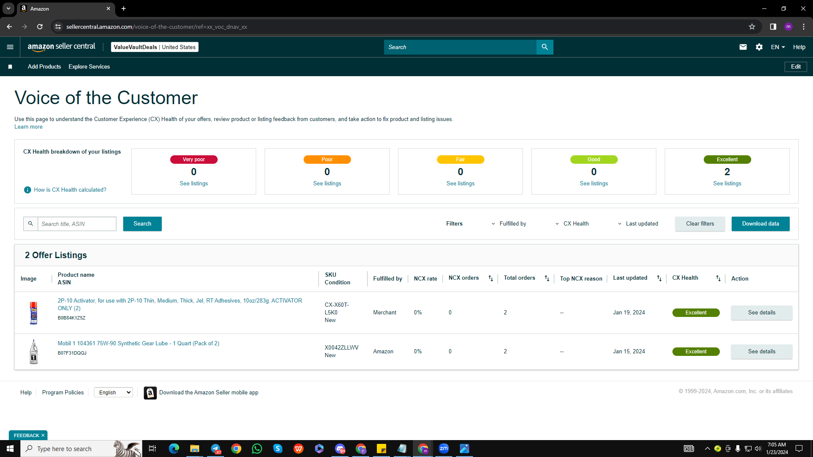The width and height of the screenshot is (813, 457).
Task: Open the settings gear icon
Action: pos(759,47)
